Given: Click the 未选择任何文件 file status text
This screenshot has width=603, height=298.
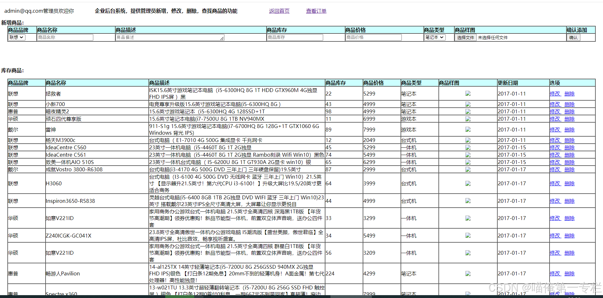Looking at the screenshot, I should [x=493, y=38].
